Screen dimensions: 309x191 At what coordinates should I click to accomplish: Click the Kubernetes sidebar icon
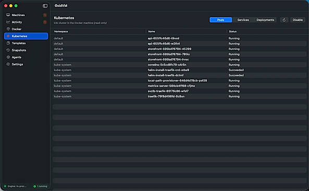[8, 36]
